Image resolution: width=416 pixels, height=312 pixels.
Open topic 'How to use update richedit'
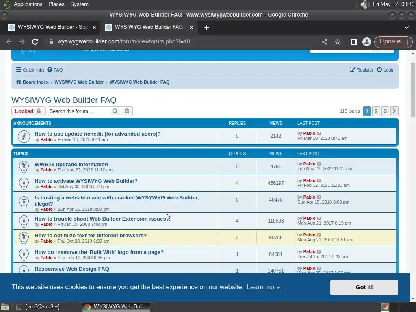pyautogui.click(x=97, y=134)
